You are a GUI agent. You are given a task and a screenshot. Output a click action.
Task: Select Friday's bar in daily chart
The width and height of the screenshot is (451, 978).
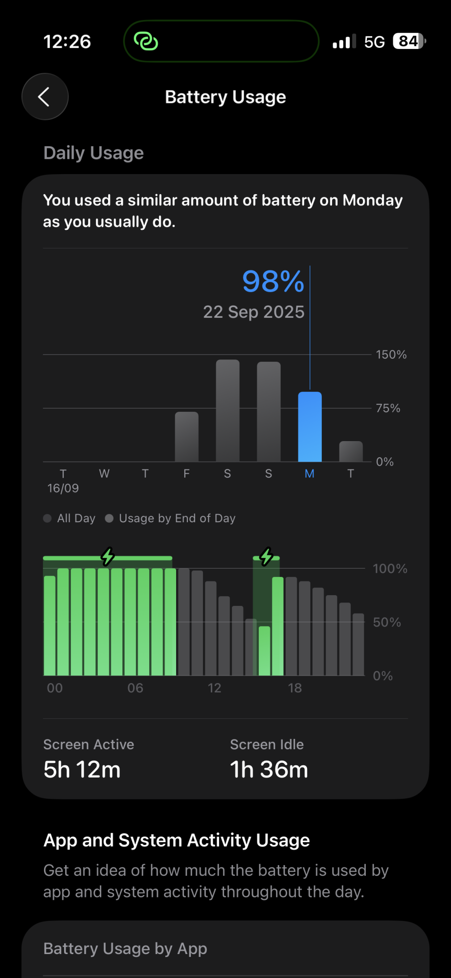(x=186, y=437)
